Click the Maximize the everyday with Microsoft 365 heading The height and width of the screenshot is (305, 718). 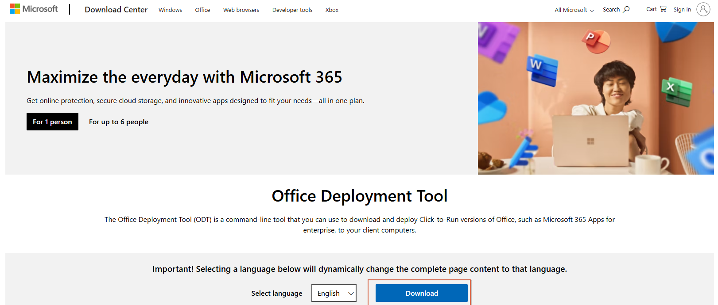pos(184,77)
